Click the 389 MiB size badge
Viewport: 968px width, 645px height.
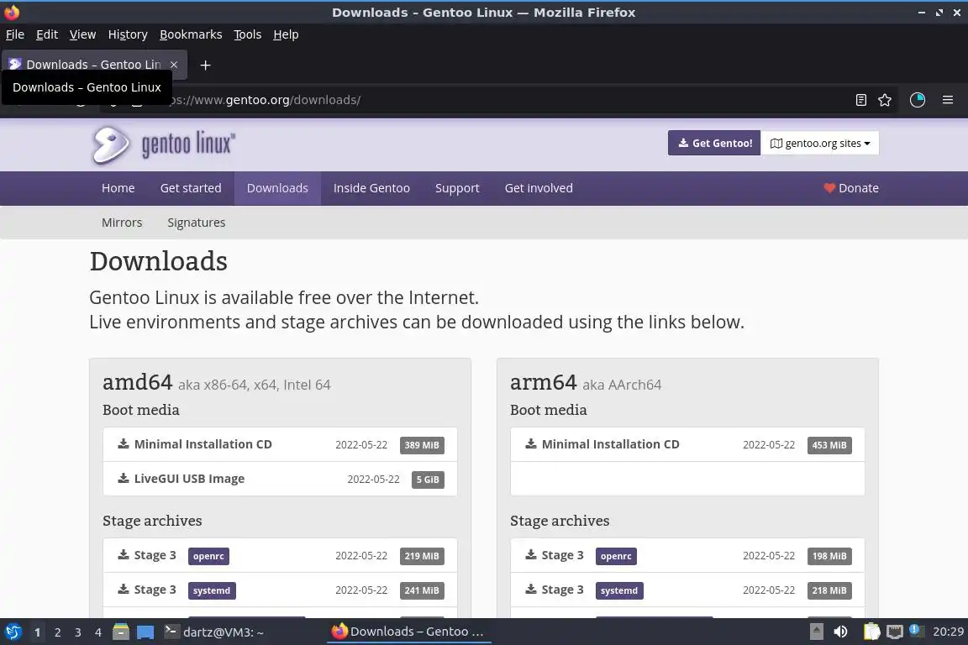coord(422,445)
